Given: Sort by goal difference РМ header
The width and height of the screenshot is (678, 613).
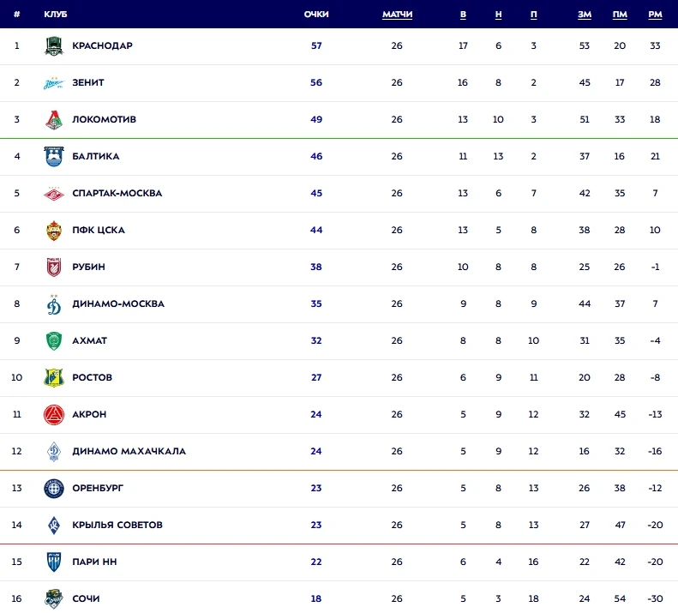Looking at the screenshot, I should pyautogui.click(x=655, y=15).
